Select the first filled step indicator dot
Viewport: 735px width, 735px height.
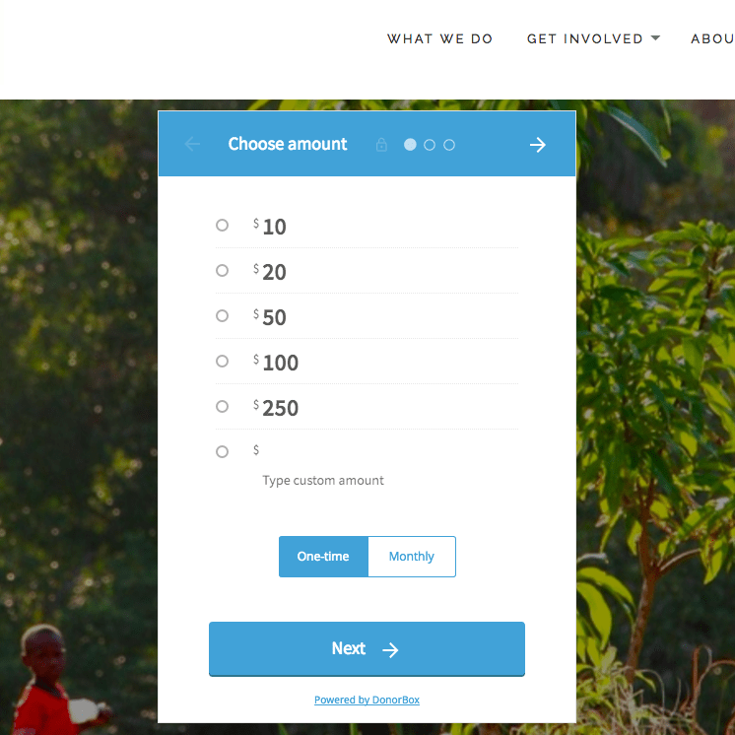(410, 145)
